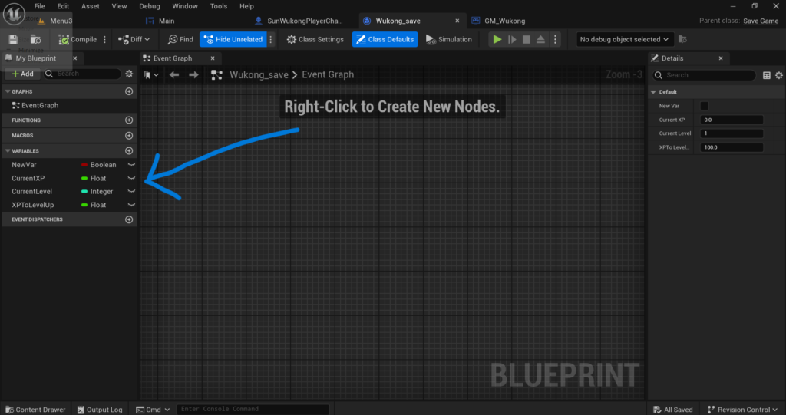Switch to the Main tab

point(167,21)
